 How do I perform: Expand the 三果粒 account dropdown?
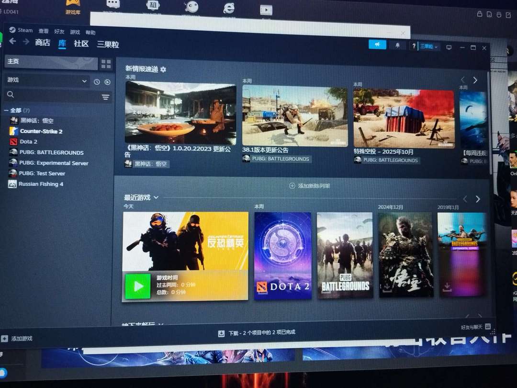tap(428, 46)
